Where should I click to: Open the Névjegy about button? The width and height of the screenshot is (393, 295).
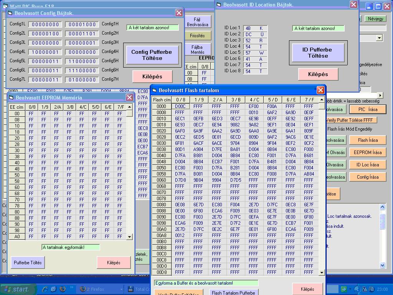point(375,19)
